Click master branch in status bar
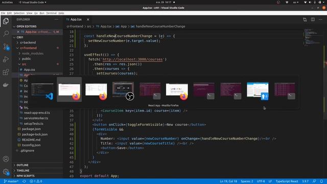 coord(11,181)
